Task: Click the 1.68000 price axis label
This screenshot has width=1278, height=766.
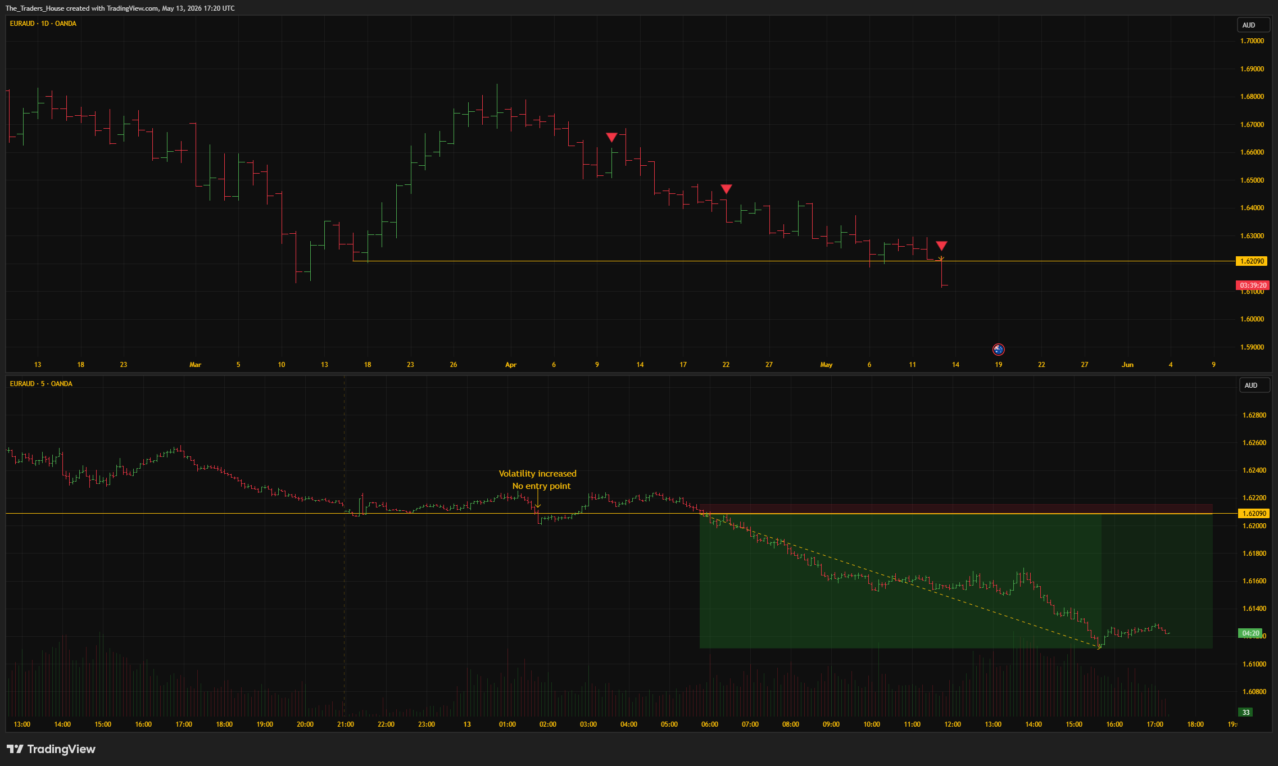Action: pyautogui.click(x=1252, y=97)
